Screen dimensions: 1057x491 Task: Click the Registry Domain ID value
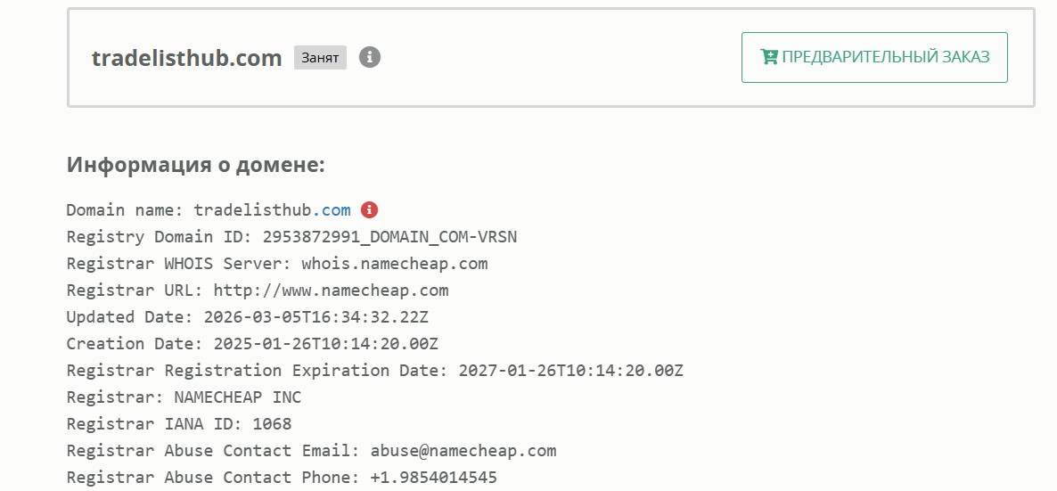click(389, 237)
